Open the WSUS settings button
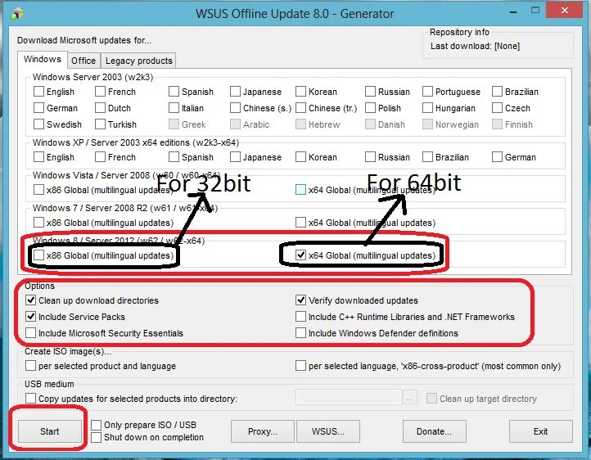The height and width of the screenshot is (460, 591). 328,431
